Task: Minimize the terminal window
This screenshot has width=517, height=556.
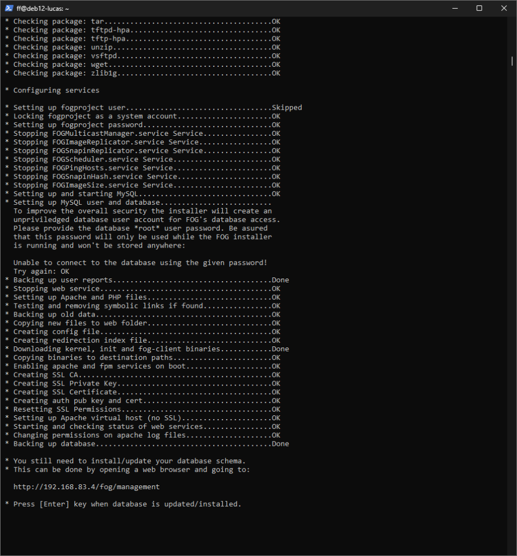Action: tap(454, 8)
